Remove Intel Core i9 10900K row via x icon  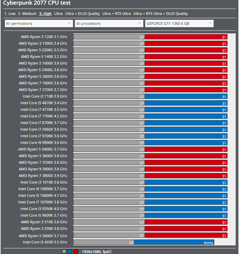[x=70, y=189]
